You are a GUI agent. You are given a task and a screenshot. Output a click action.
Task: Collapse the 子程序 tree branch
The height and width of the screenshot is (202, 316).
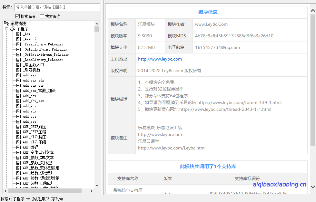7,29
